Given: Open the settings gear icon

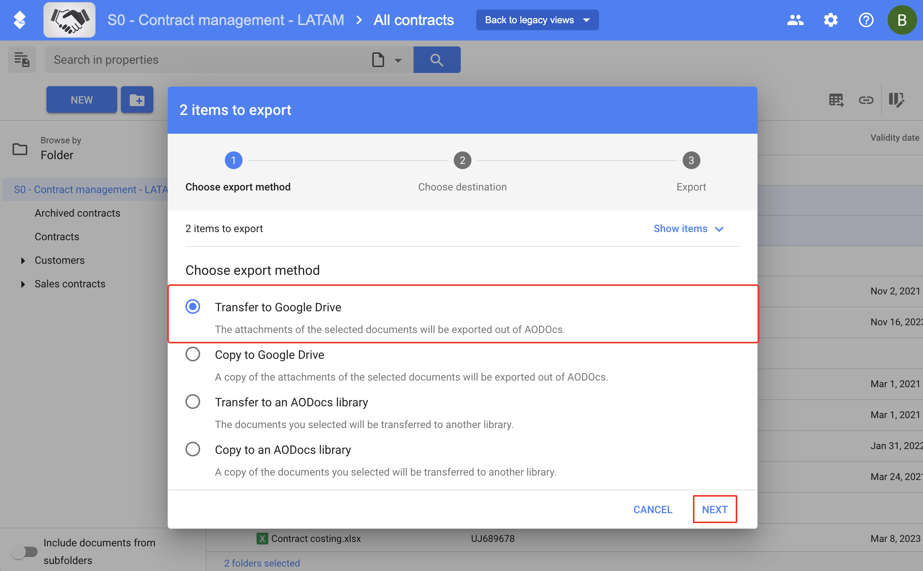Looking at the screenshot, I should [x=830, y=20].
